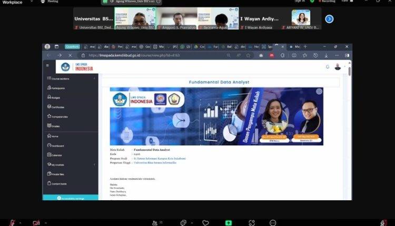Switch to the Fur browser tab
Screen dimensions: 395x226
(213, 47)
